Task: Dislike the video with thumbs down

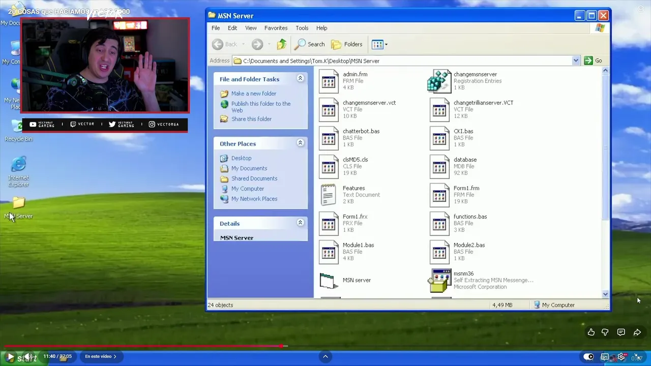Action: pos(605,332)
